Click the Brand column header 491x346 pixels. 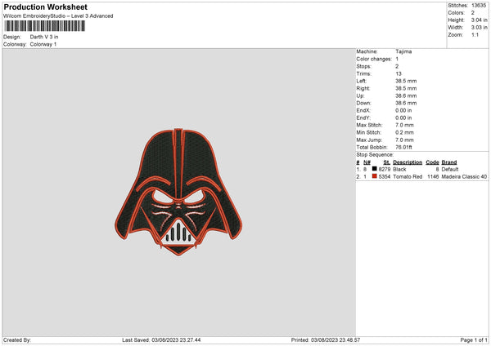[449, 162]
